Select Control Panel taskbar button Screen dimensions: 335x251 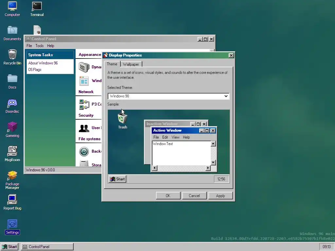coord(47,247)
